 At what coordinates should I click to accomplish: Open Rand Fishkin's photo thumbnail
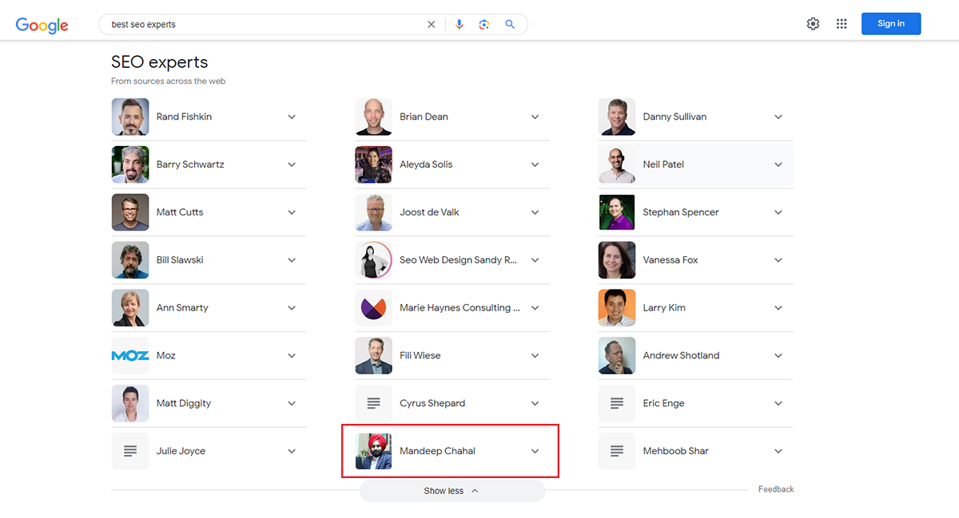click(x=130, y=117)
